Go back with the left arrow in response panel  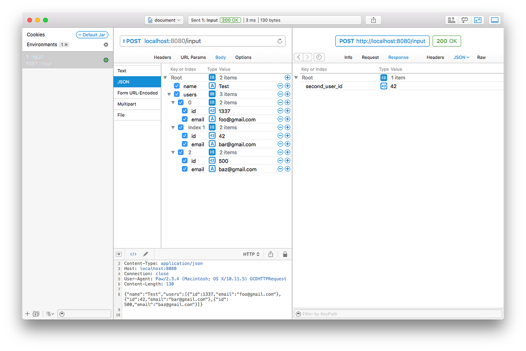299,57
